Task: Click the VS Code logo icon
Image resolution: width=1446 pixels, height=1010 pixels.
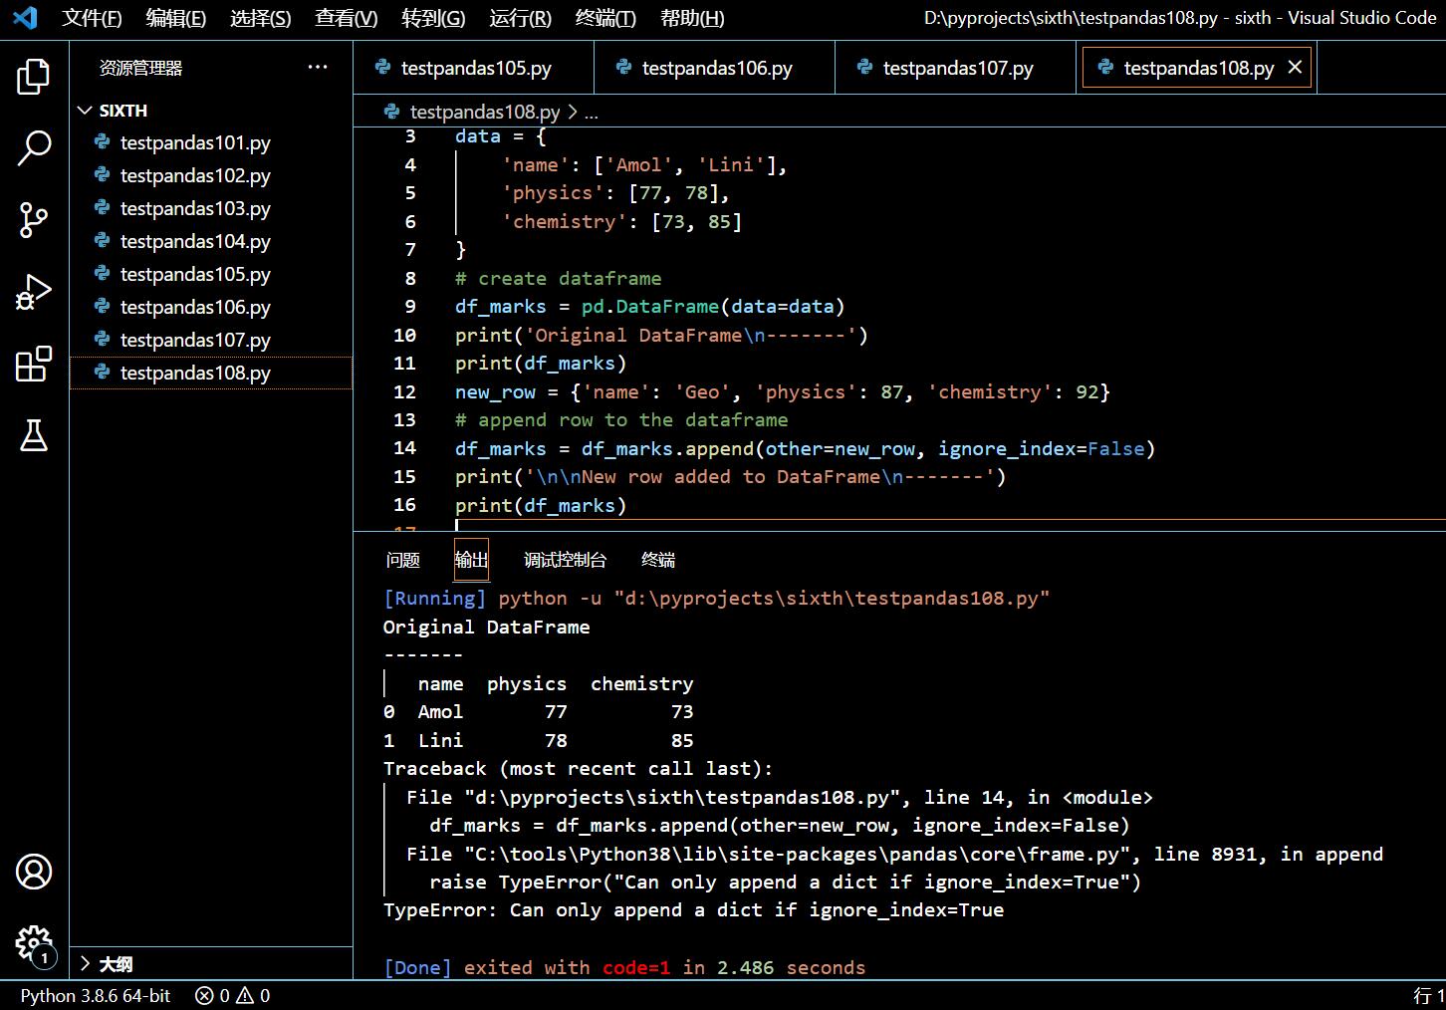Action: pos(25,18)
